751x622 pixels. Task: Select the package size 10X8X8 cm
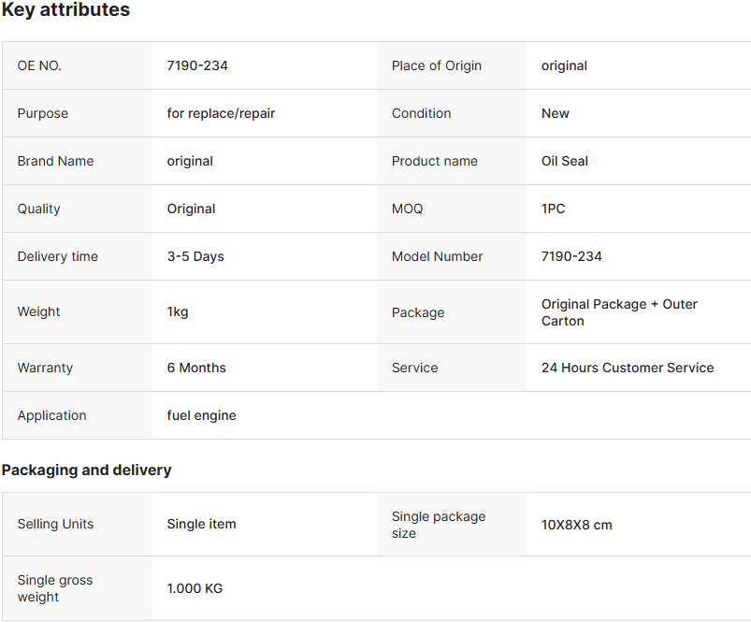click(x=577, y=525)
